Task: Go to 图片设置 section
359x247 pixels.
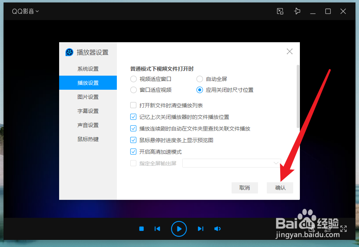Action: click(88, 97)
